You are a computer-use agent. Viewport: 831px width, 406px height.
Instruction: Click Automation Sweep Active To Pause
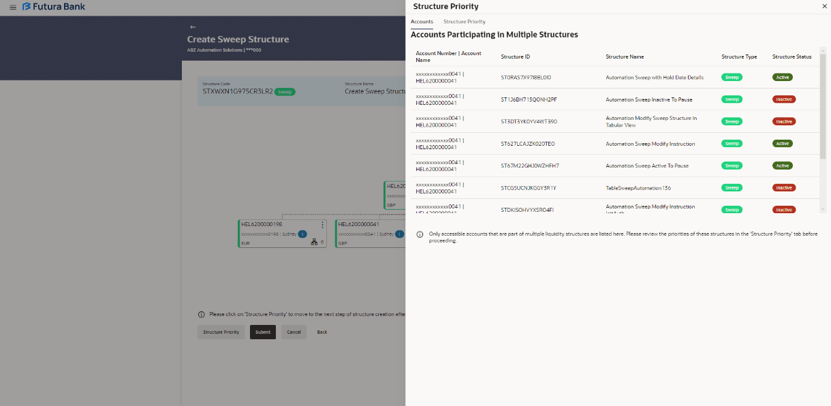647,166
